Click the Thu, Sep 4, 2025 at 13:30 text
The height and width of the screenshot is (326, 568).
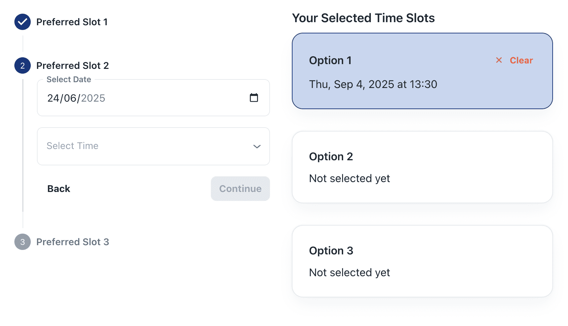pos(373,84)
